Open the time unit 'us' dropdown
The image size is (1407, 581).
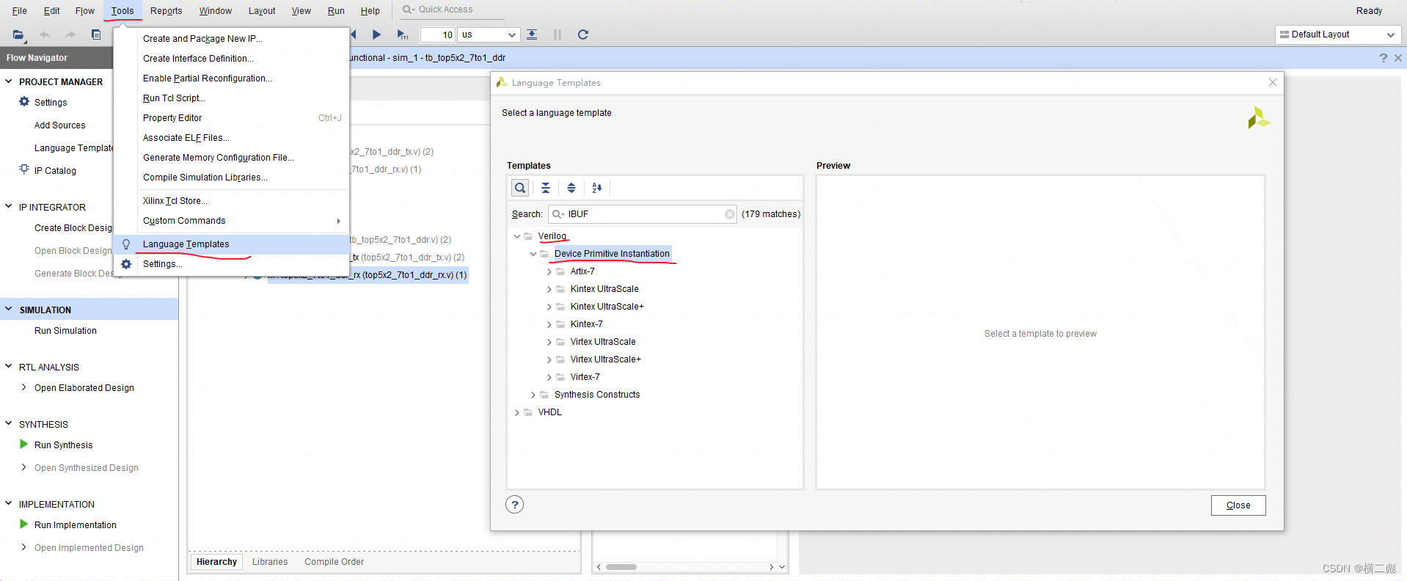pos(489,34)
